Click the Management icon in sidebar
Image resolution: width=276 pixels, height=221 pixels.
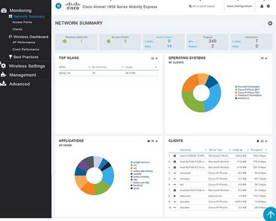(x=3, y=75)
